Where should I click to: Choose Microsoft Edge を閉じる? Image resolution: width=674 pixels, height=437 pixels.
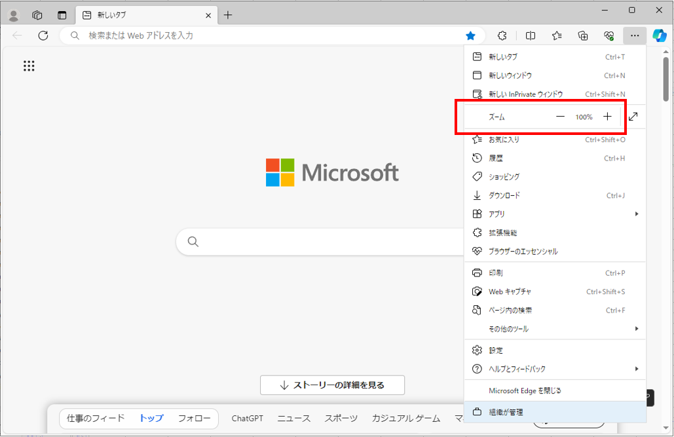click(x=555, y=390)
